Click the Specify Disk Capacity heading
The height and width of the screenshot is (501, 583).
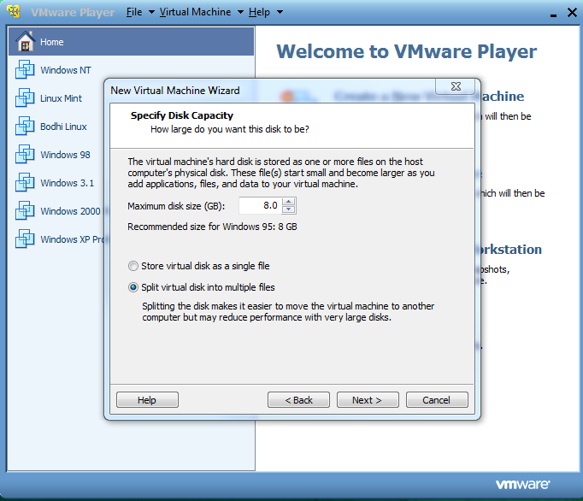point(182,115)
